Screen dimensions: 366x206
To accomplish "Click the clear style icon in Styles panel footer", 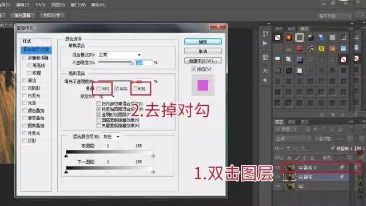I will (323, 114).
